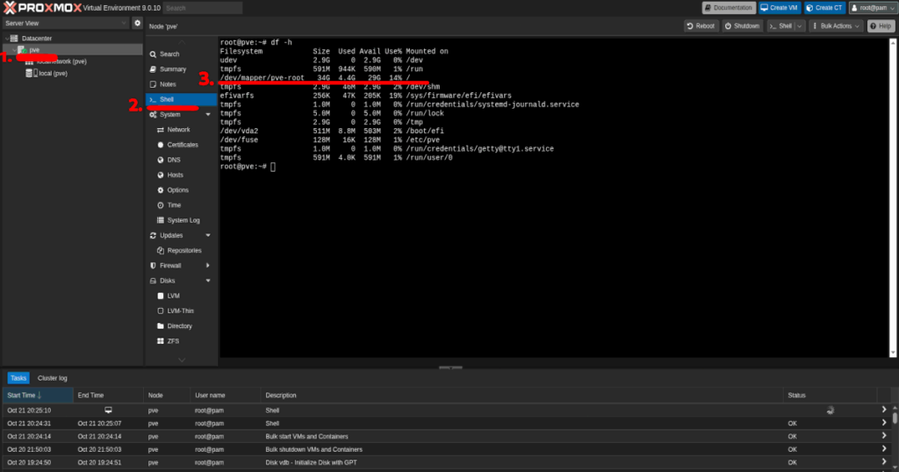Open the Hosts file entry

tap(160, 175)
